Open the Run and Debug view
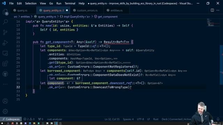The width and height of the screenshot is (223, 125). point(5,43)
